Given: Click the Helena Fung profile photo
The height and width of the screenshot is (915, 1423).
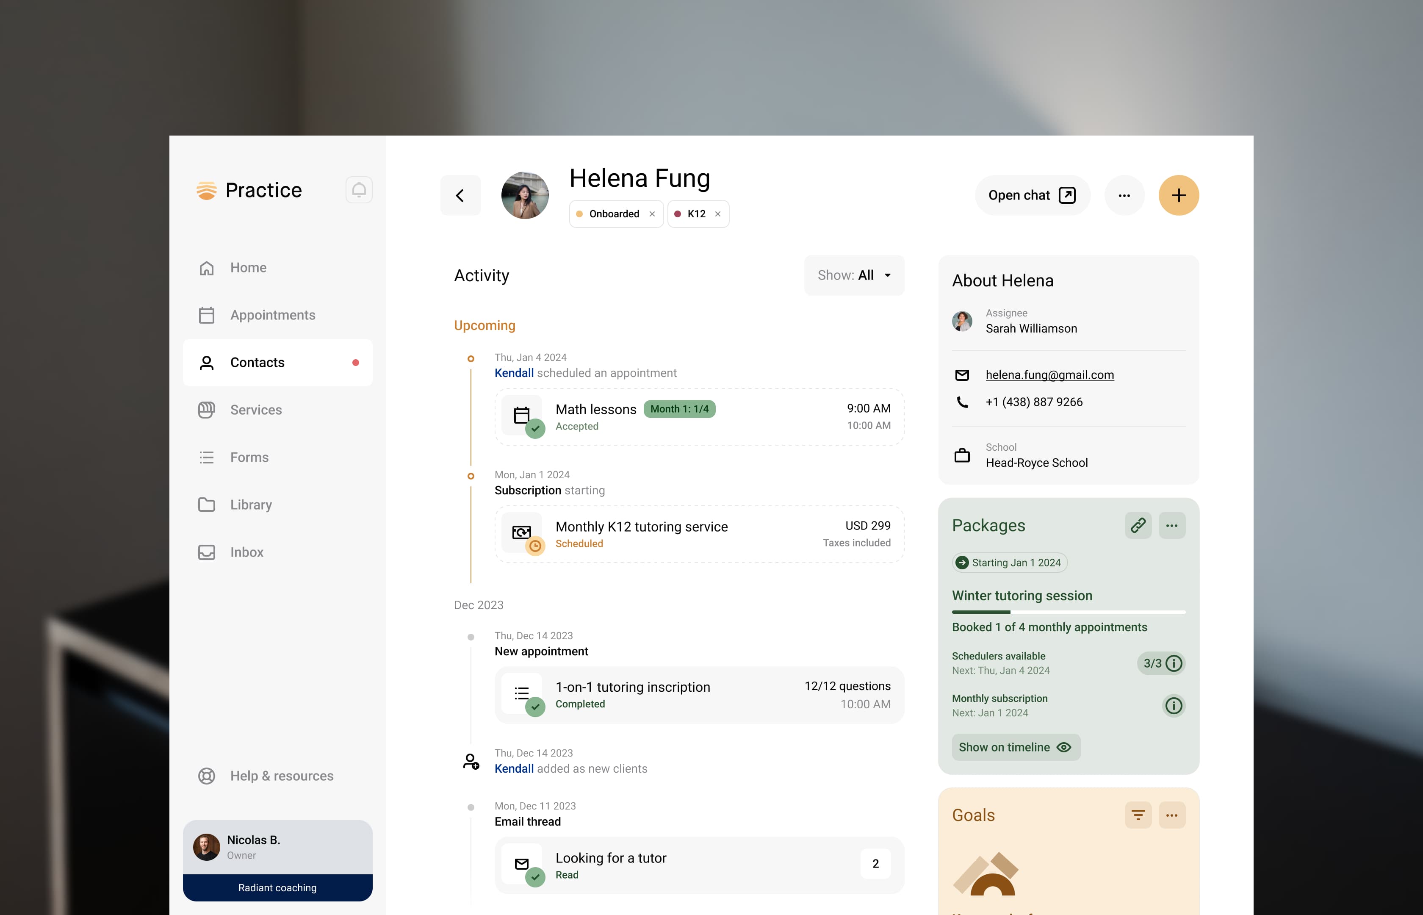Looking at the screenshot, I should pyautogui.click(x=524, y=195).
